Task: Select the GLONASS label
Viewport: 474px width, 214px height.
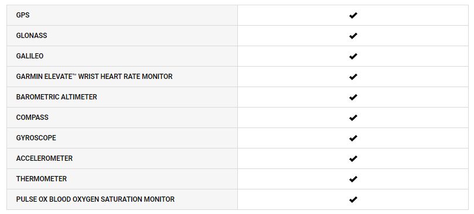Action: [32, 36]
